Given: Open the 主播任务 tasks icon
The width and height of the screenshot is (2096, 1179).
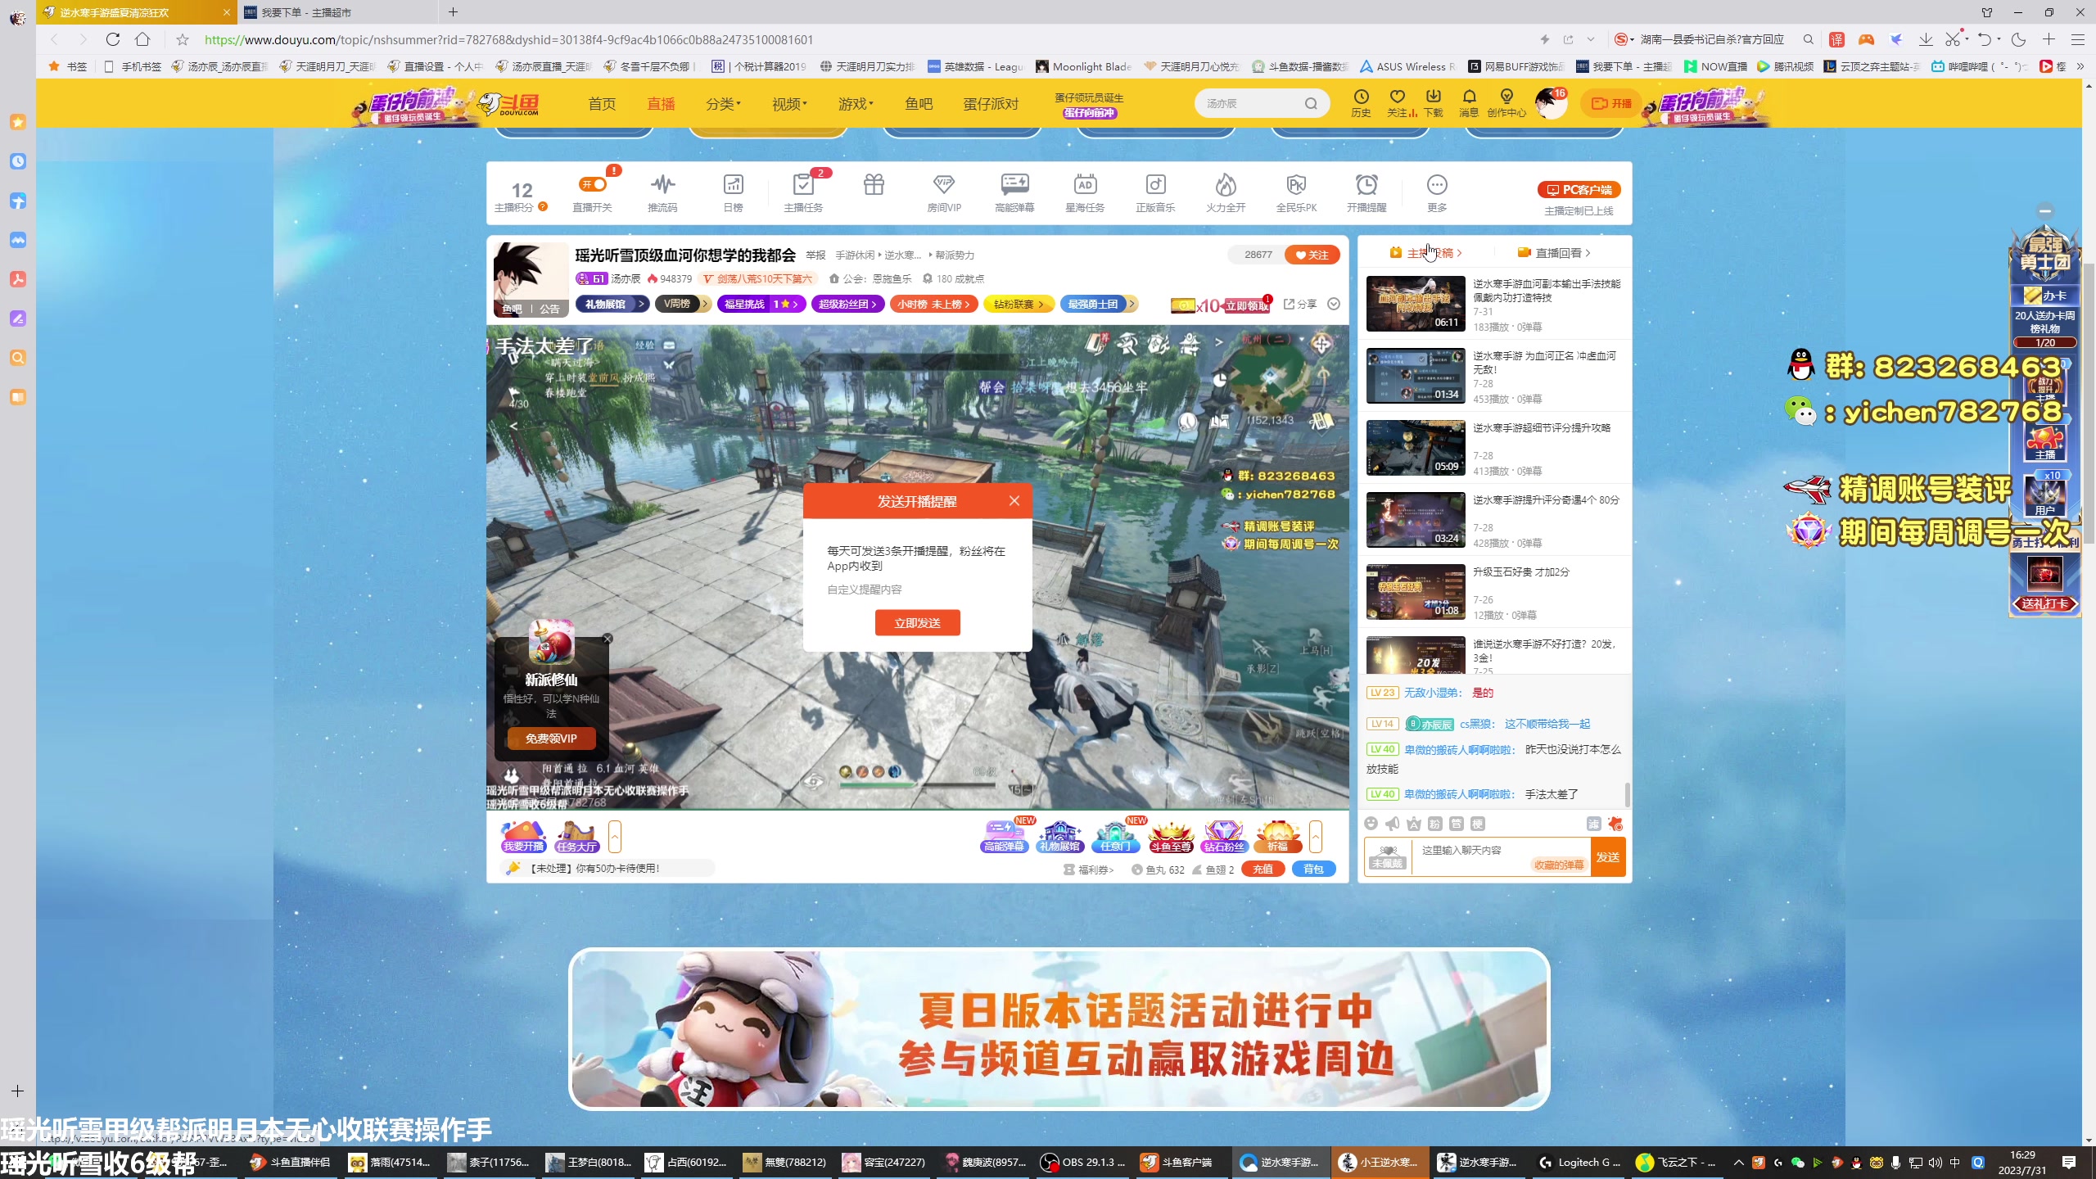Looking at the screenshot, I should tap(803, 185).
